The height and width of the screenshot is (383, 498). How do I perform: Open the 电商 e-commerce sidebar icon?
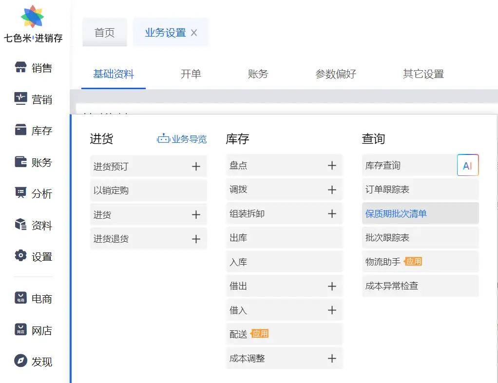20,298
